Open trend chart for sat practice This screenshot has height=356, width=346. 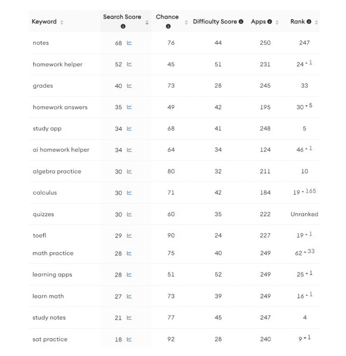click(129, 339)
